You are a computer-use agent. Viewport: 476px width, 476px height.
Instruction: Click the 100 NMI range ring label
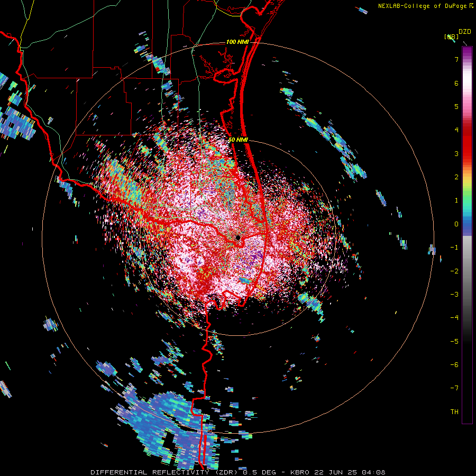pyautogui.click(x=237, y=42)
